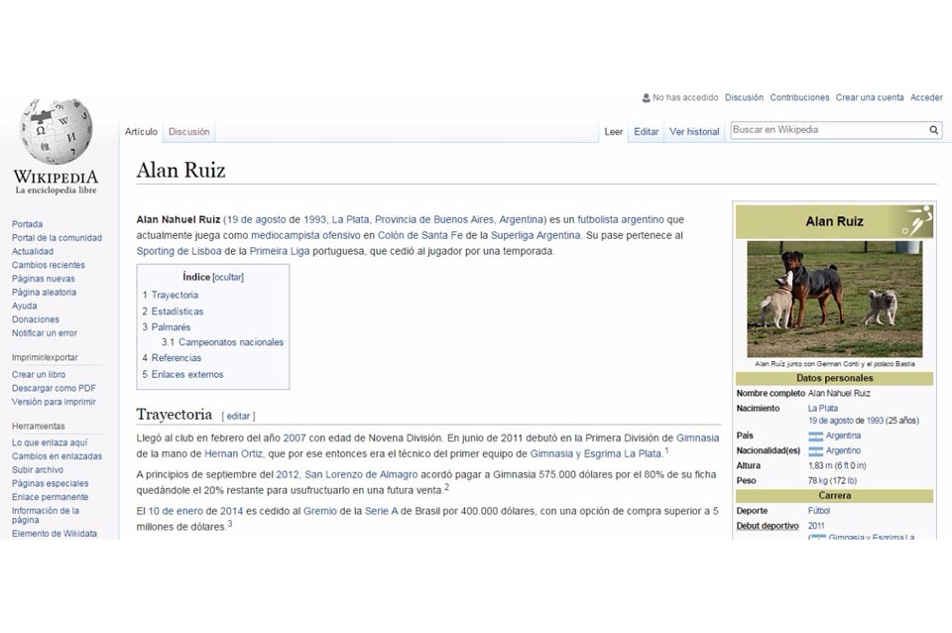Image resolution: width=952 pixels, height=633 pixels.
Task: Click the Acceder login link
Action: point(926,98)
